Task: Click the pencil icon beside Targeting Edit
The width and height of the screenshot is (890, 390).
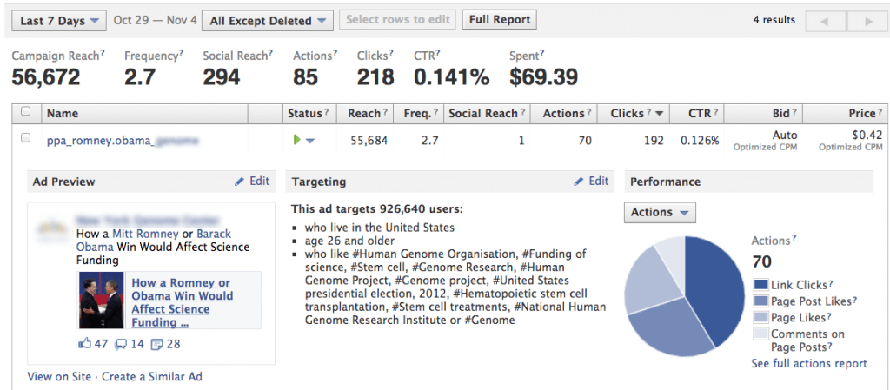Action: point(579,182)
